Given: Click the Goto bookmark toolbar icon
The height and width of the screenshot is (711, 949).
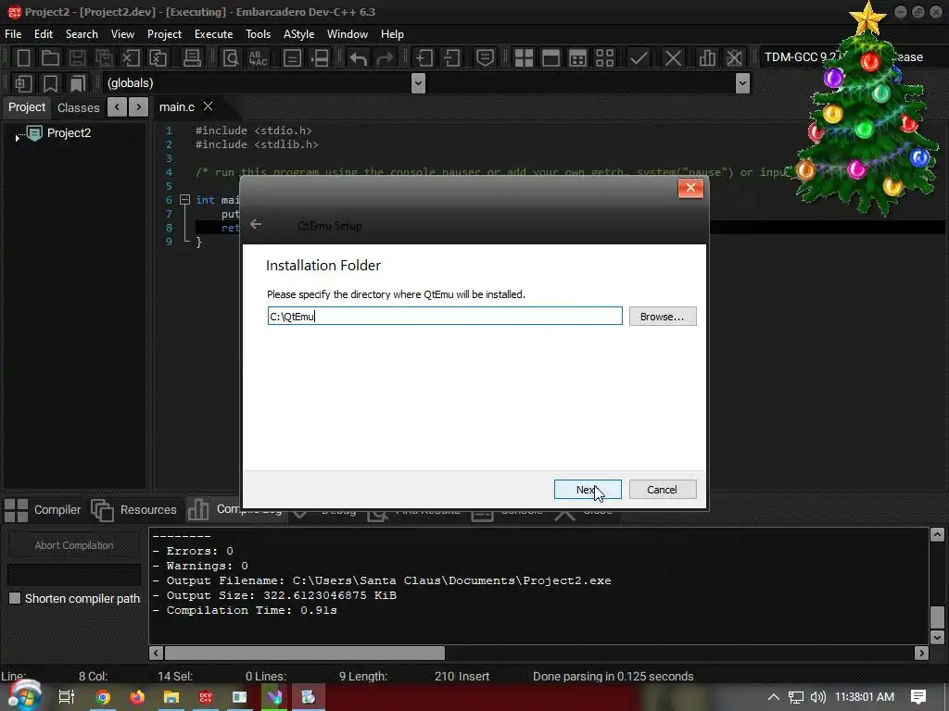Looking at the screenshot, I should [78, 83].
